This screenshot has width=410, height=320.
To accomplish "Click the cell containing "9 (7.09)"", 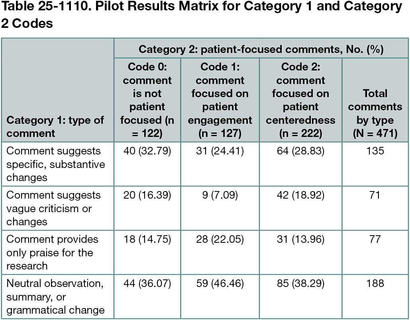I will [220, 195].
